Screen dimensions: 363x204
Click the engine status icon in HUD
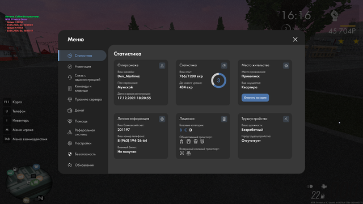pyautogui.click(x=324, y=186)
